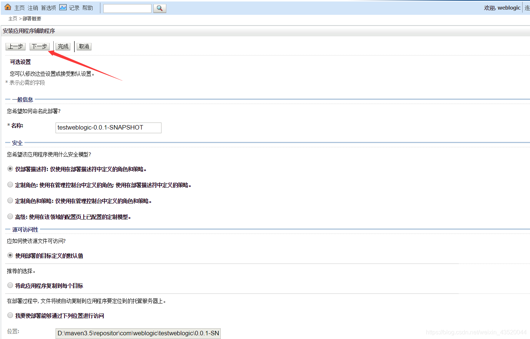Image resolution: width=530 pixels, height=339 pixels.
Task: Click the 位置 path input field
Action: coord(138,333)
